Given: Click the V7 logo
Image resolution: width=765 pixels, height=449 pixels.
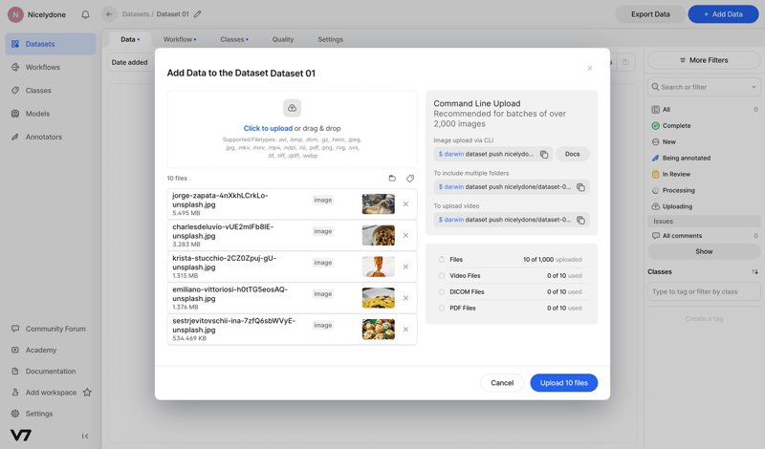Looking at the screenshot, I should (x=21, y=435).
